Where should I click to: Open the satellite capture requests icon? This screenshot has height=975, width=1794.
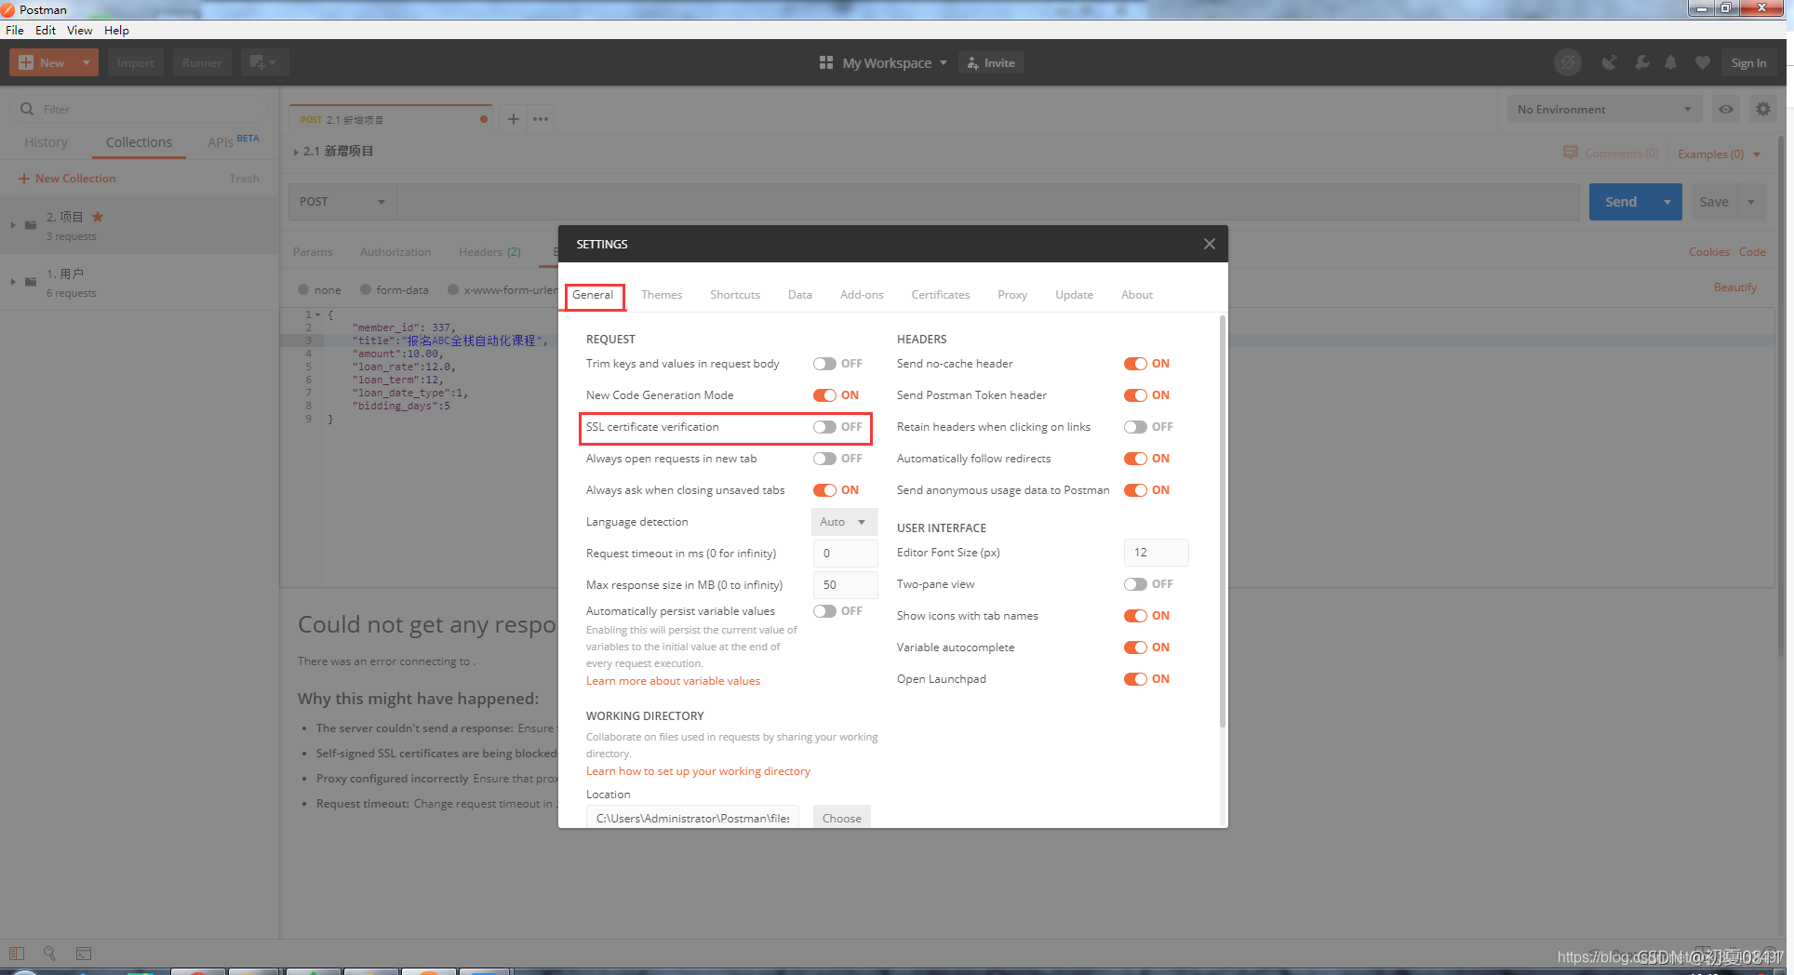1609,62
